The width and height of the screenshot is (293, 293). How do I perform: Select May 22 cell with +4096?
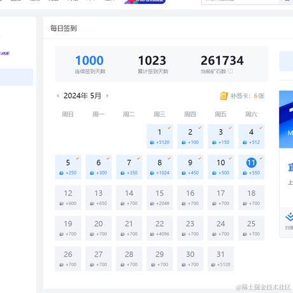coord(160,228)
